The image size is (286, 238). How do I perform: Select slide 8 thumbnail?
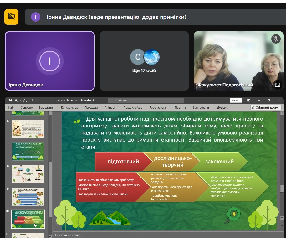28,174
